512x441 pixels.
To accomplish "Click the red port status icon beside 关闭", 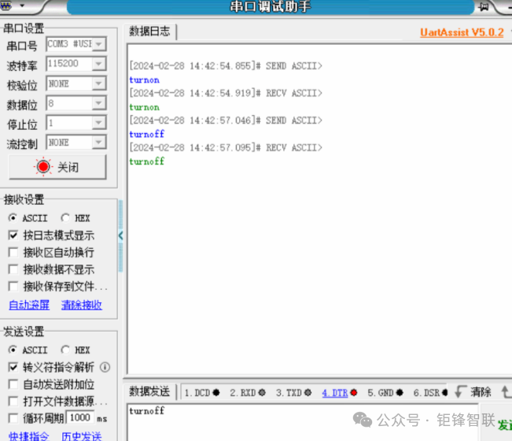I will (43, 167).
